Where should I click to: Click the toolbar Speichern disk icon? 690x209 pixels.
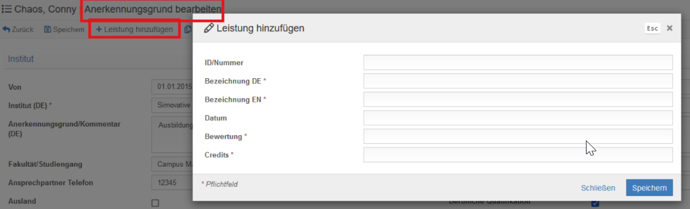click(x=47, y=29)
